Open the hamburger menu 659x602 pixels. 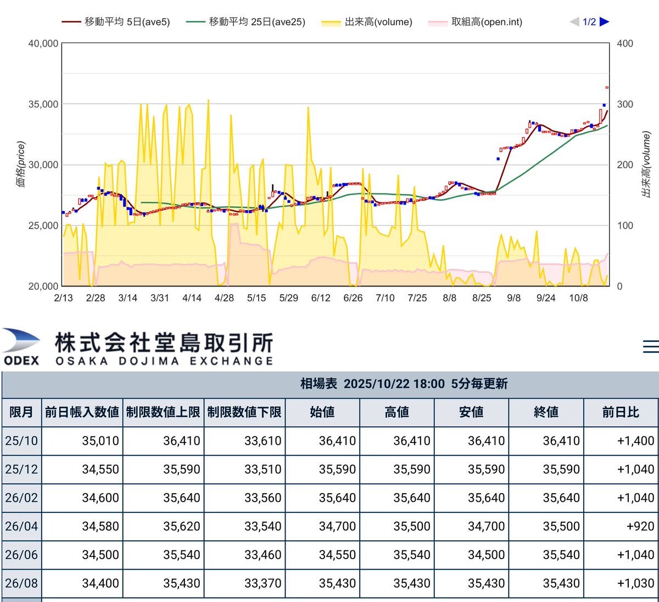click(650, 346)
